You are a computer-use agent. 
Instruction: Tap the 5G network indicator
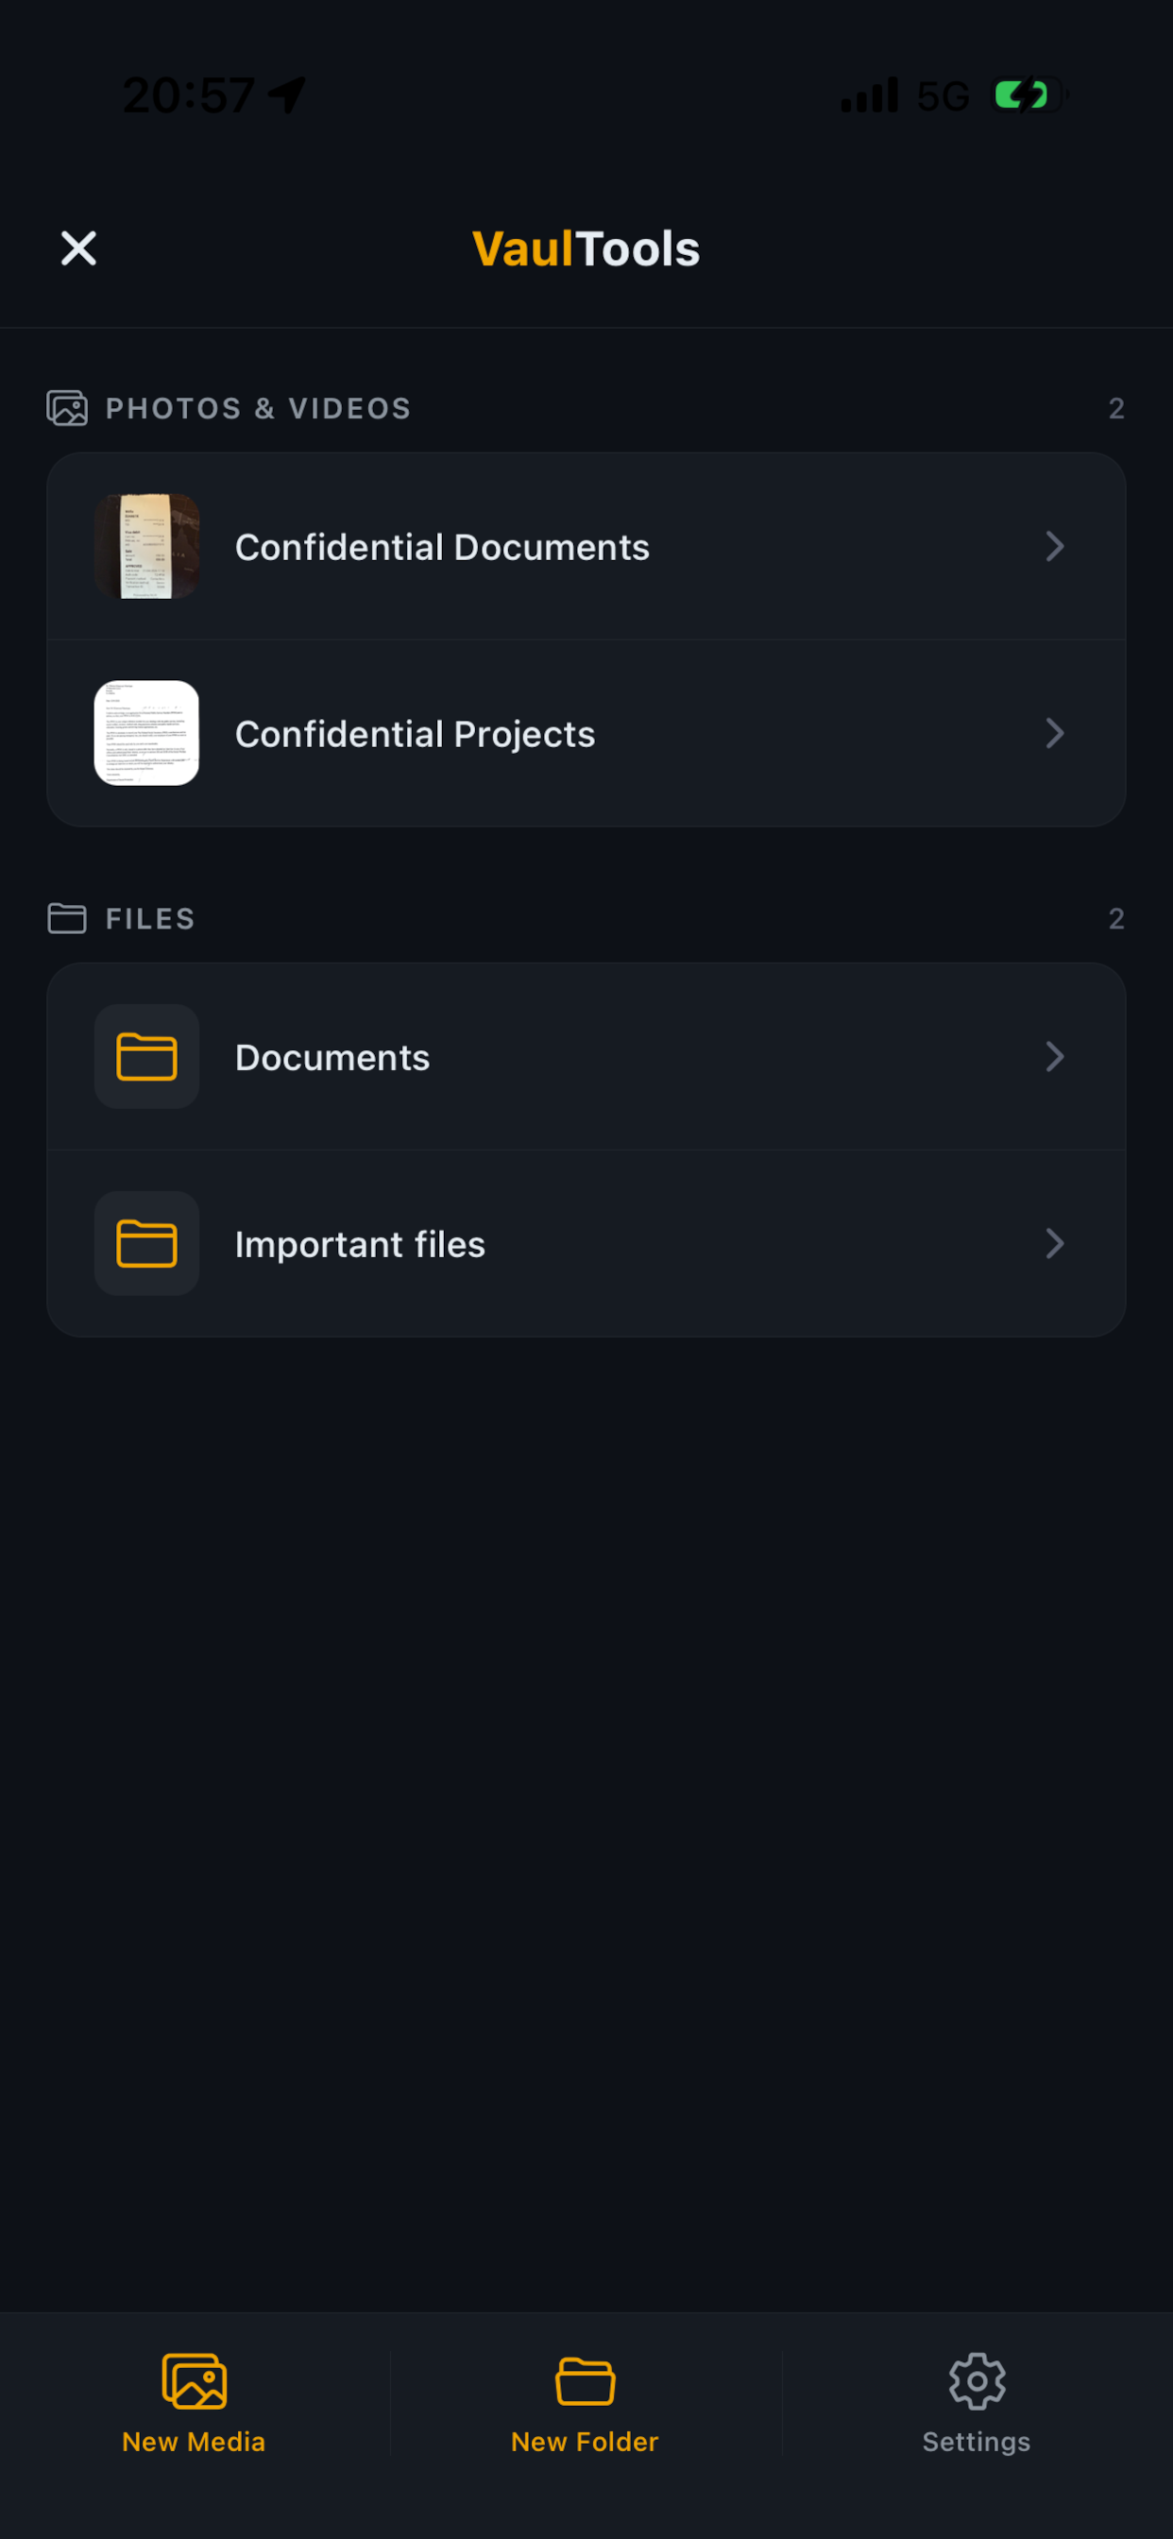pos(943,96)
